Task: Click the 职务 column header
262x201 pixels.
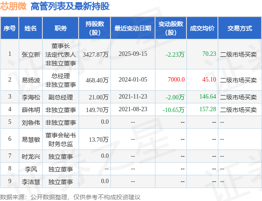Action: point(61,28)
